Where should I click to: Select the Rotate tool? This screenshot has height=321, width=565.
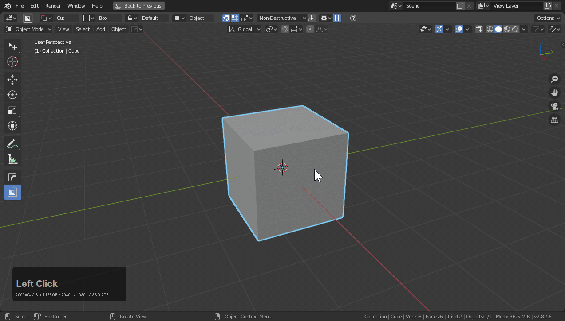click(x=12, y=95)
